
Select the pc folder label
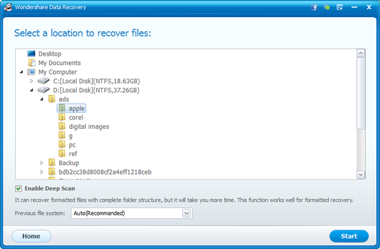pyautogui.click(x=72, y=145)
